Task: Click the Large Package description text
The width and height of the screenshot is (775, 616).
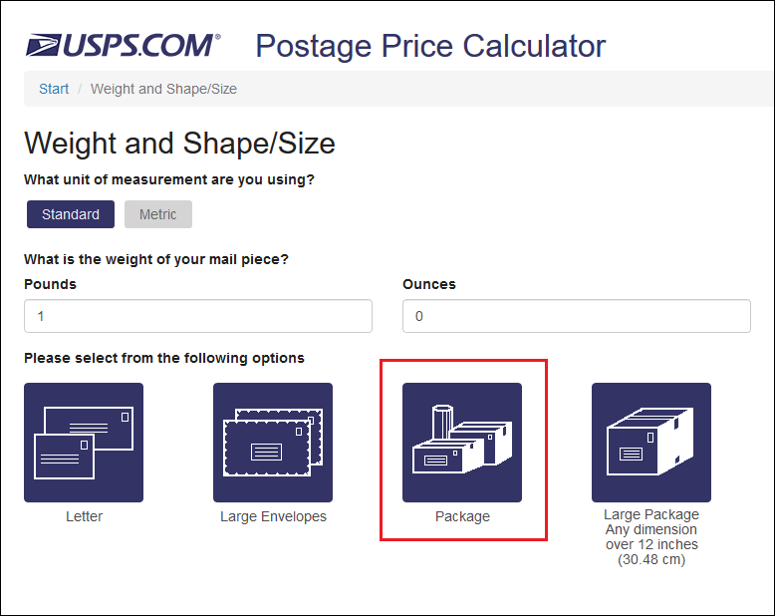Action: click(x=651, y=537)
